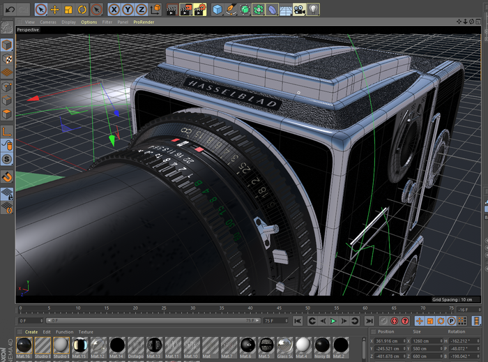Open the Options viewport menu

(89, 22)
